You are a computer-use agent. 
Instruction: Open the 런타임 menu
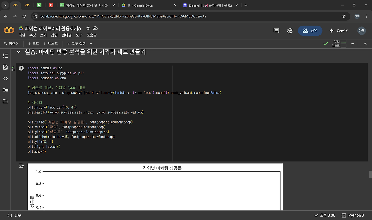point(67,35)
